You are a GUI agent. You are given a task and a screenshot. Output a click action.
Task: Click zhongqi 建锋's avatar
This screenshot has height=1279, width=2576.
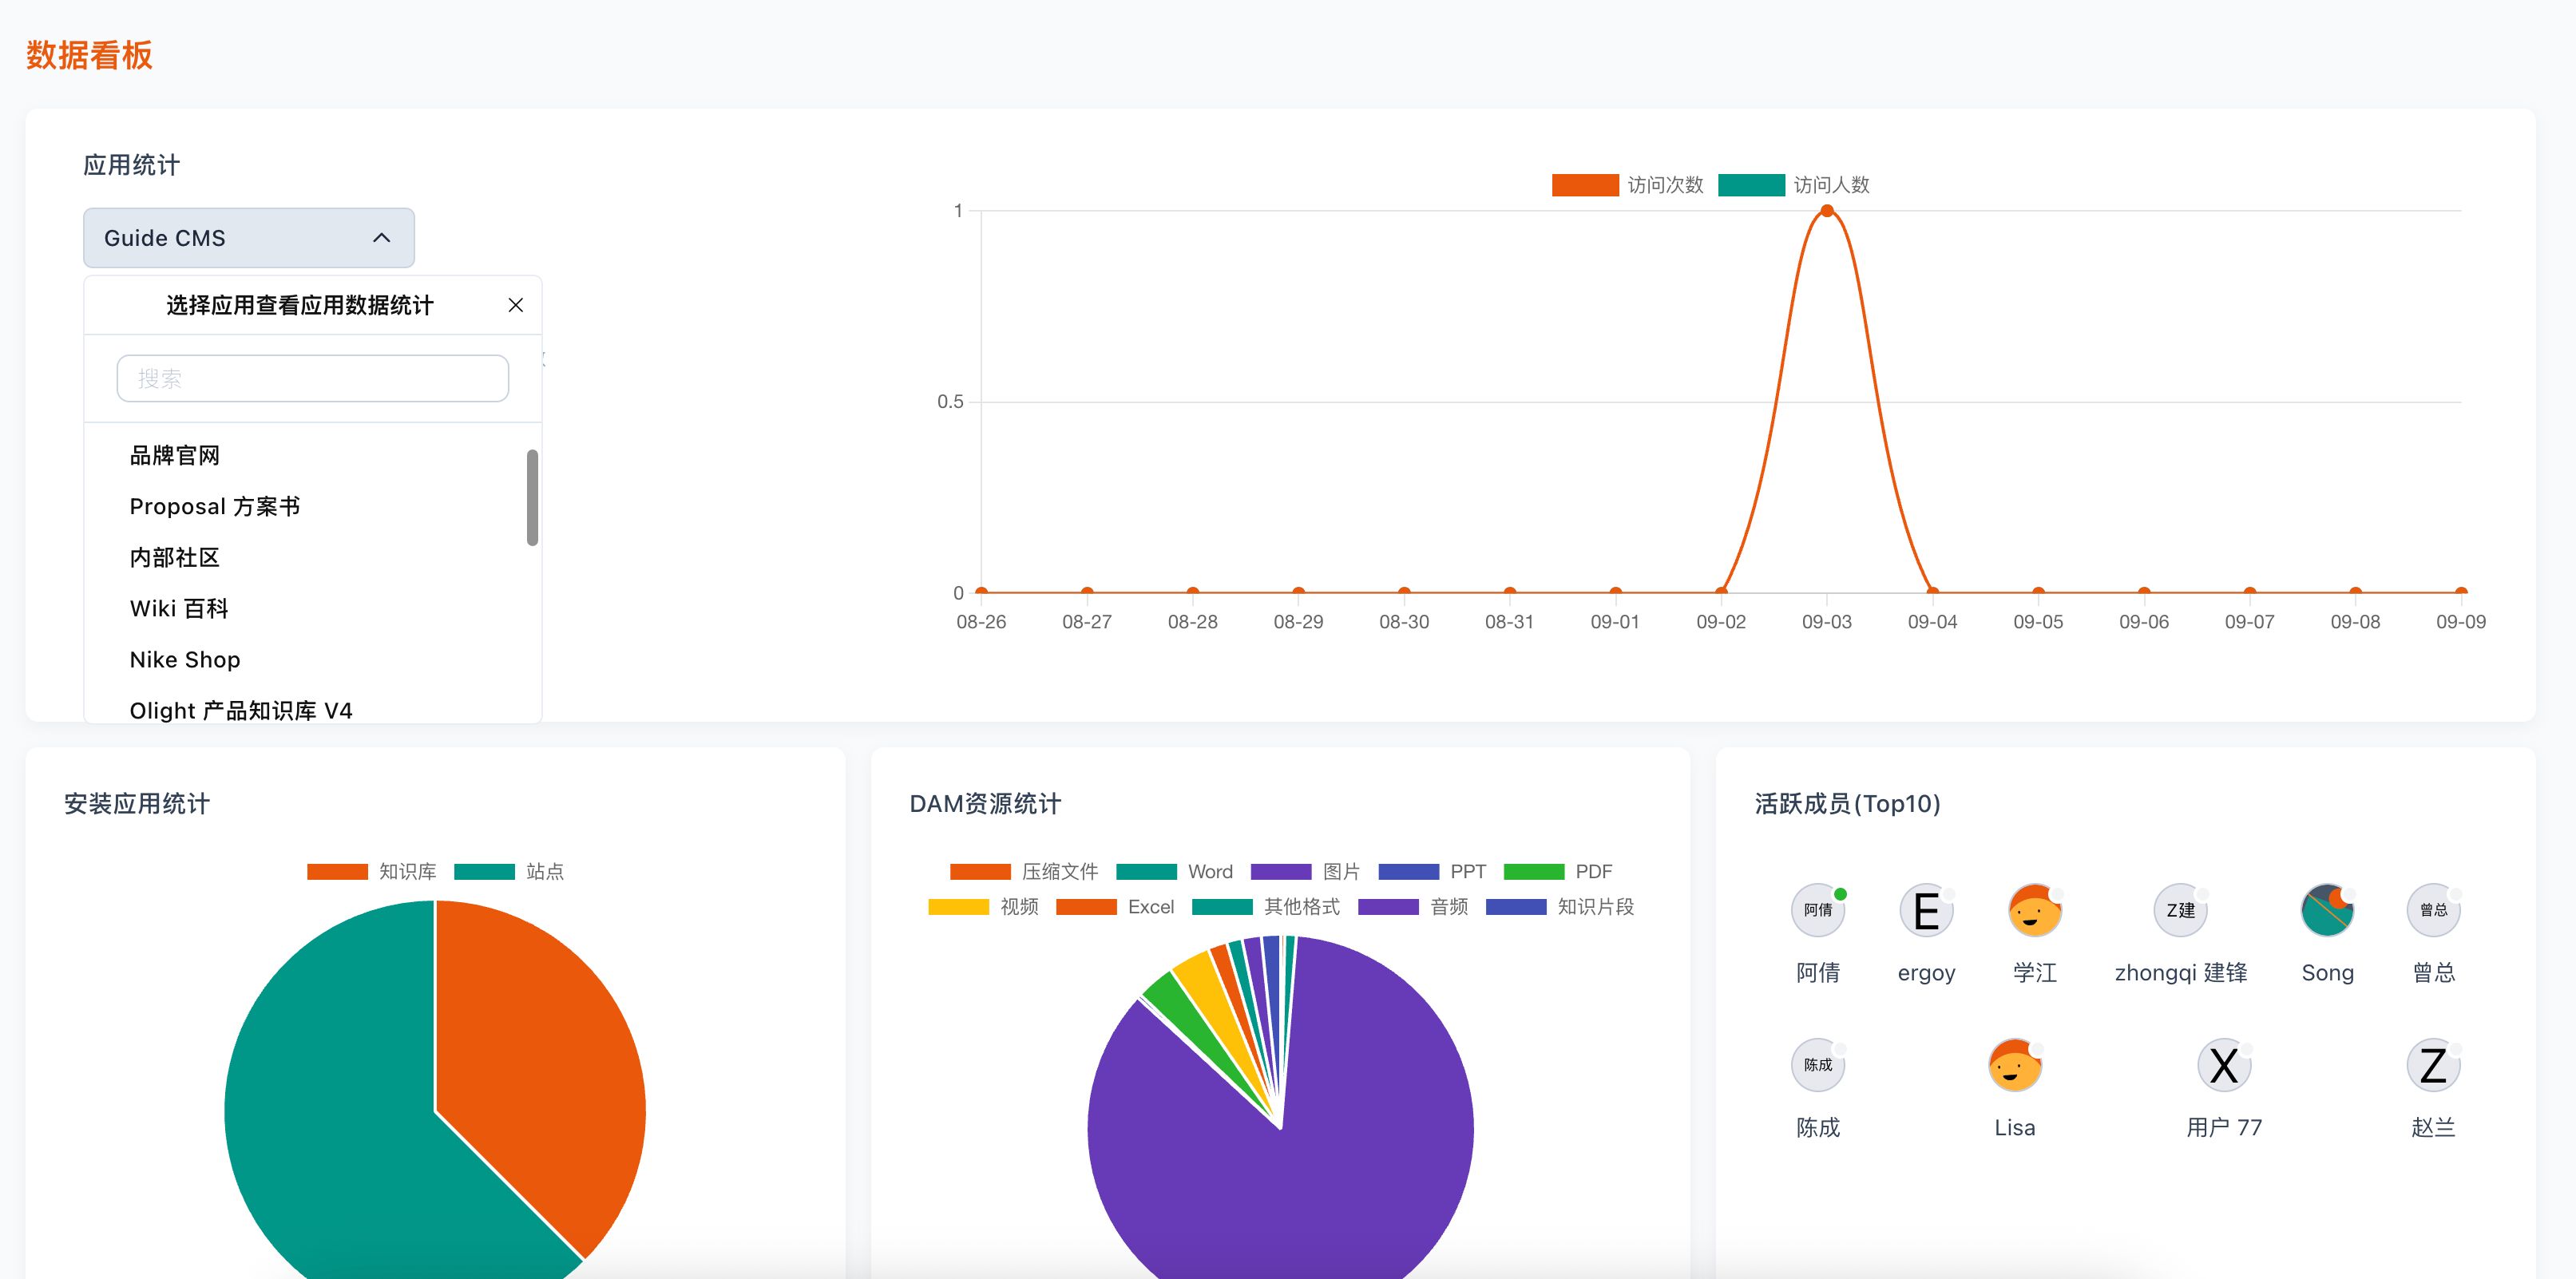pyautogui.click(x=2180, y=910)
